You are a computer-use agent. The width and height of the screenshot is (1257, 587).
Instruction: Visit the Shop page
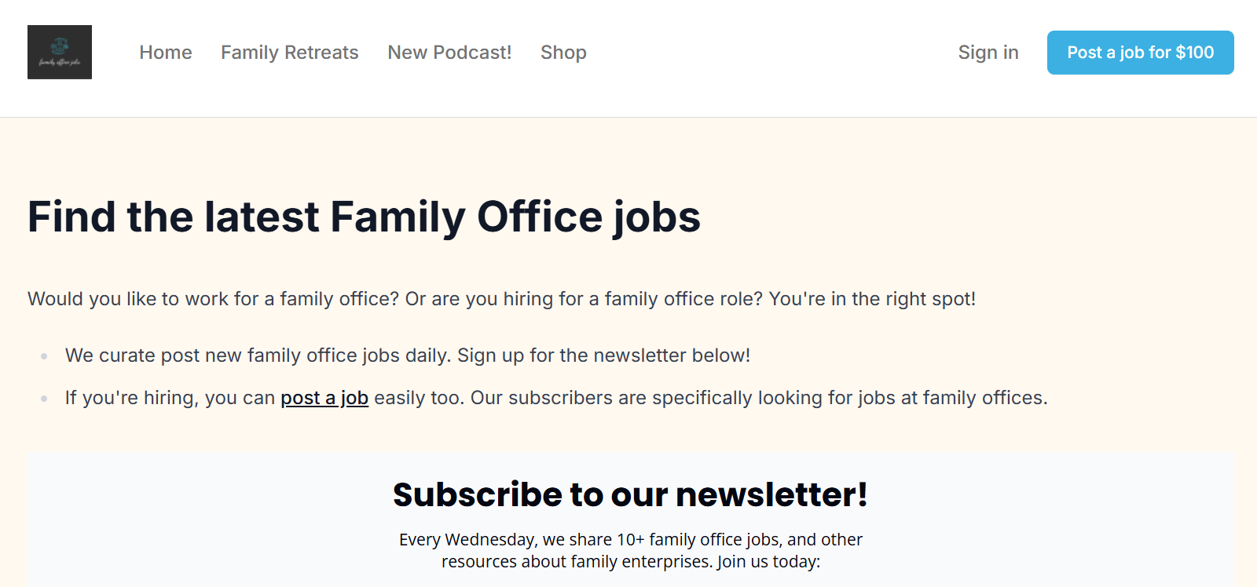563,53
